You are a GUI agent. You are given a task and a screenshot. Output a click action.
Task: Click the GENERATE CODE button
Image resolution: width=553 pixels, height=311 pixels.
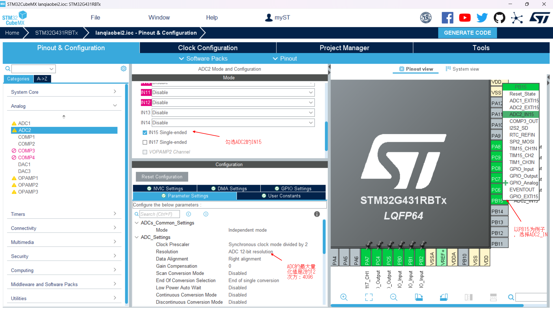pos(467,33)
